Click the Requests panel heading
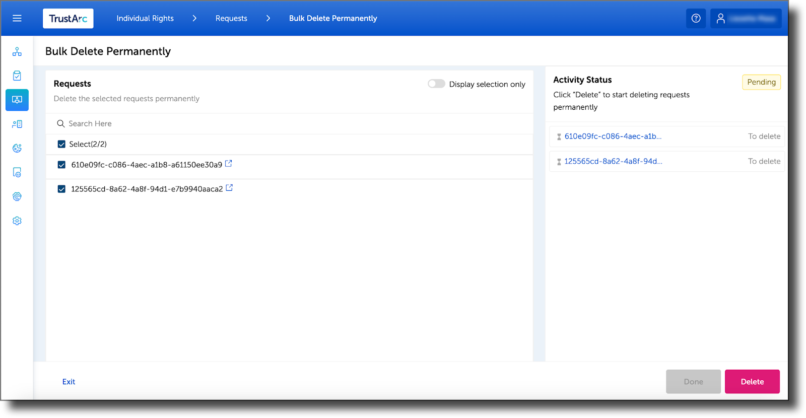The height and width of the screenshot is (418, 806). point(73,84)
